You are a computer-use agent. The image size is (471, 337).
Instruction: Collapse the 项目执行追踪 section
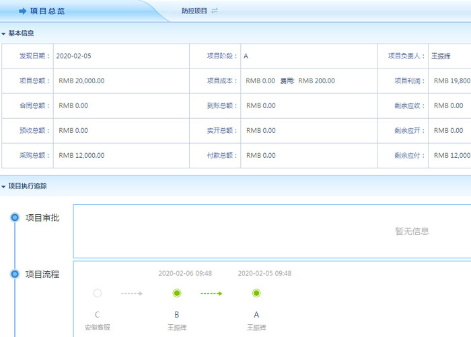click(4, 187)
